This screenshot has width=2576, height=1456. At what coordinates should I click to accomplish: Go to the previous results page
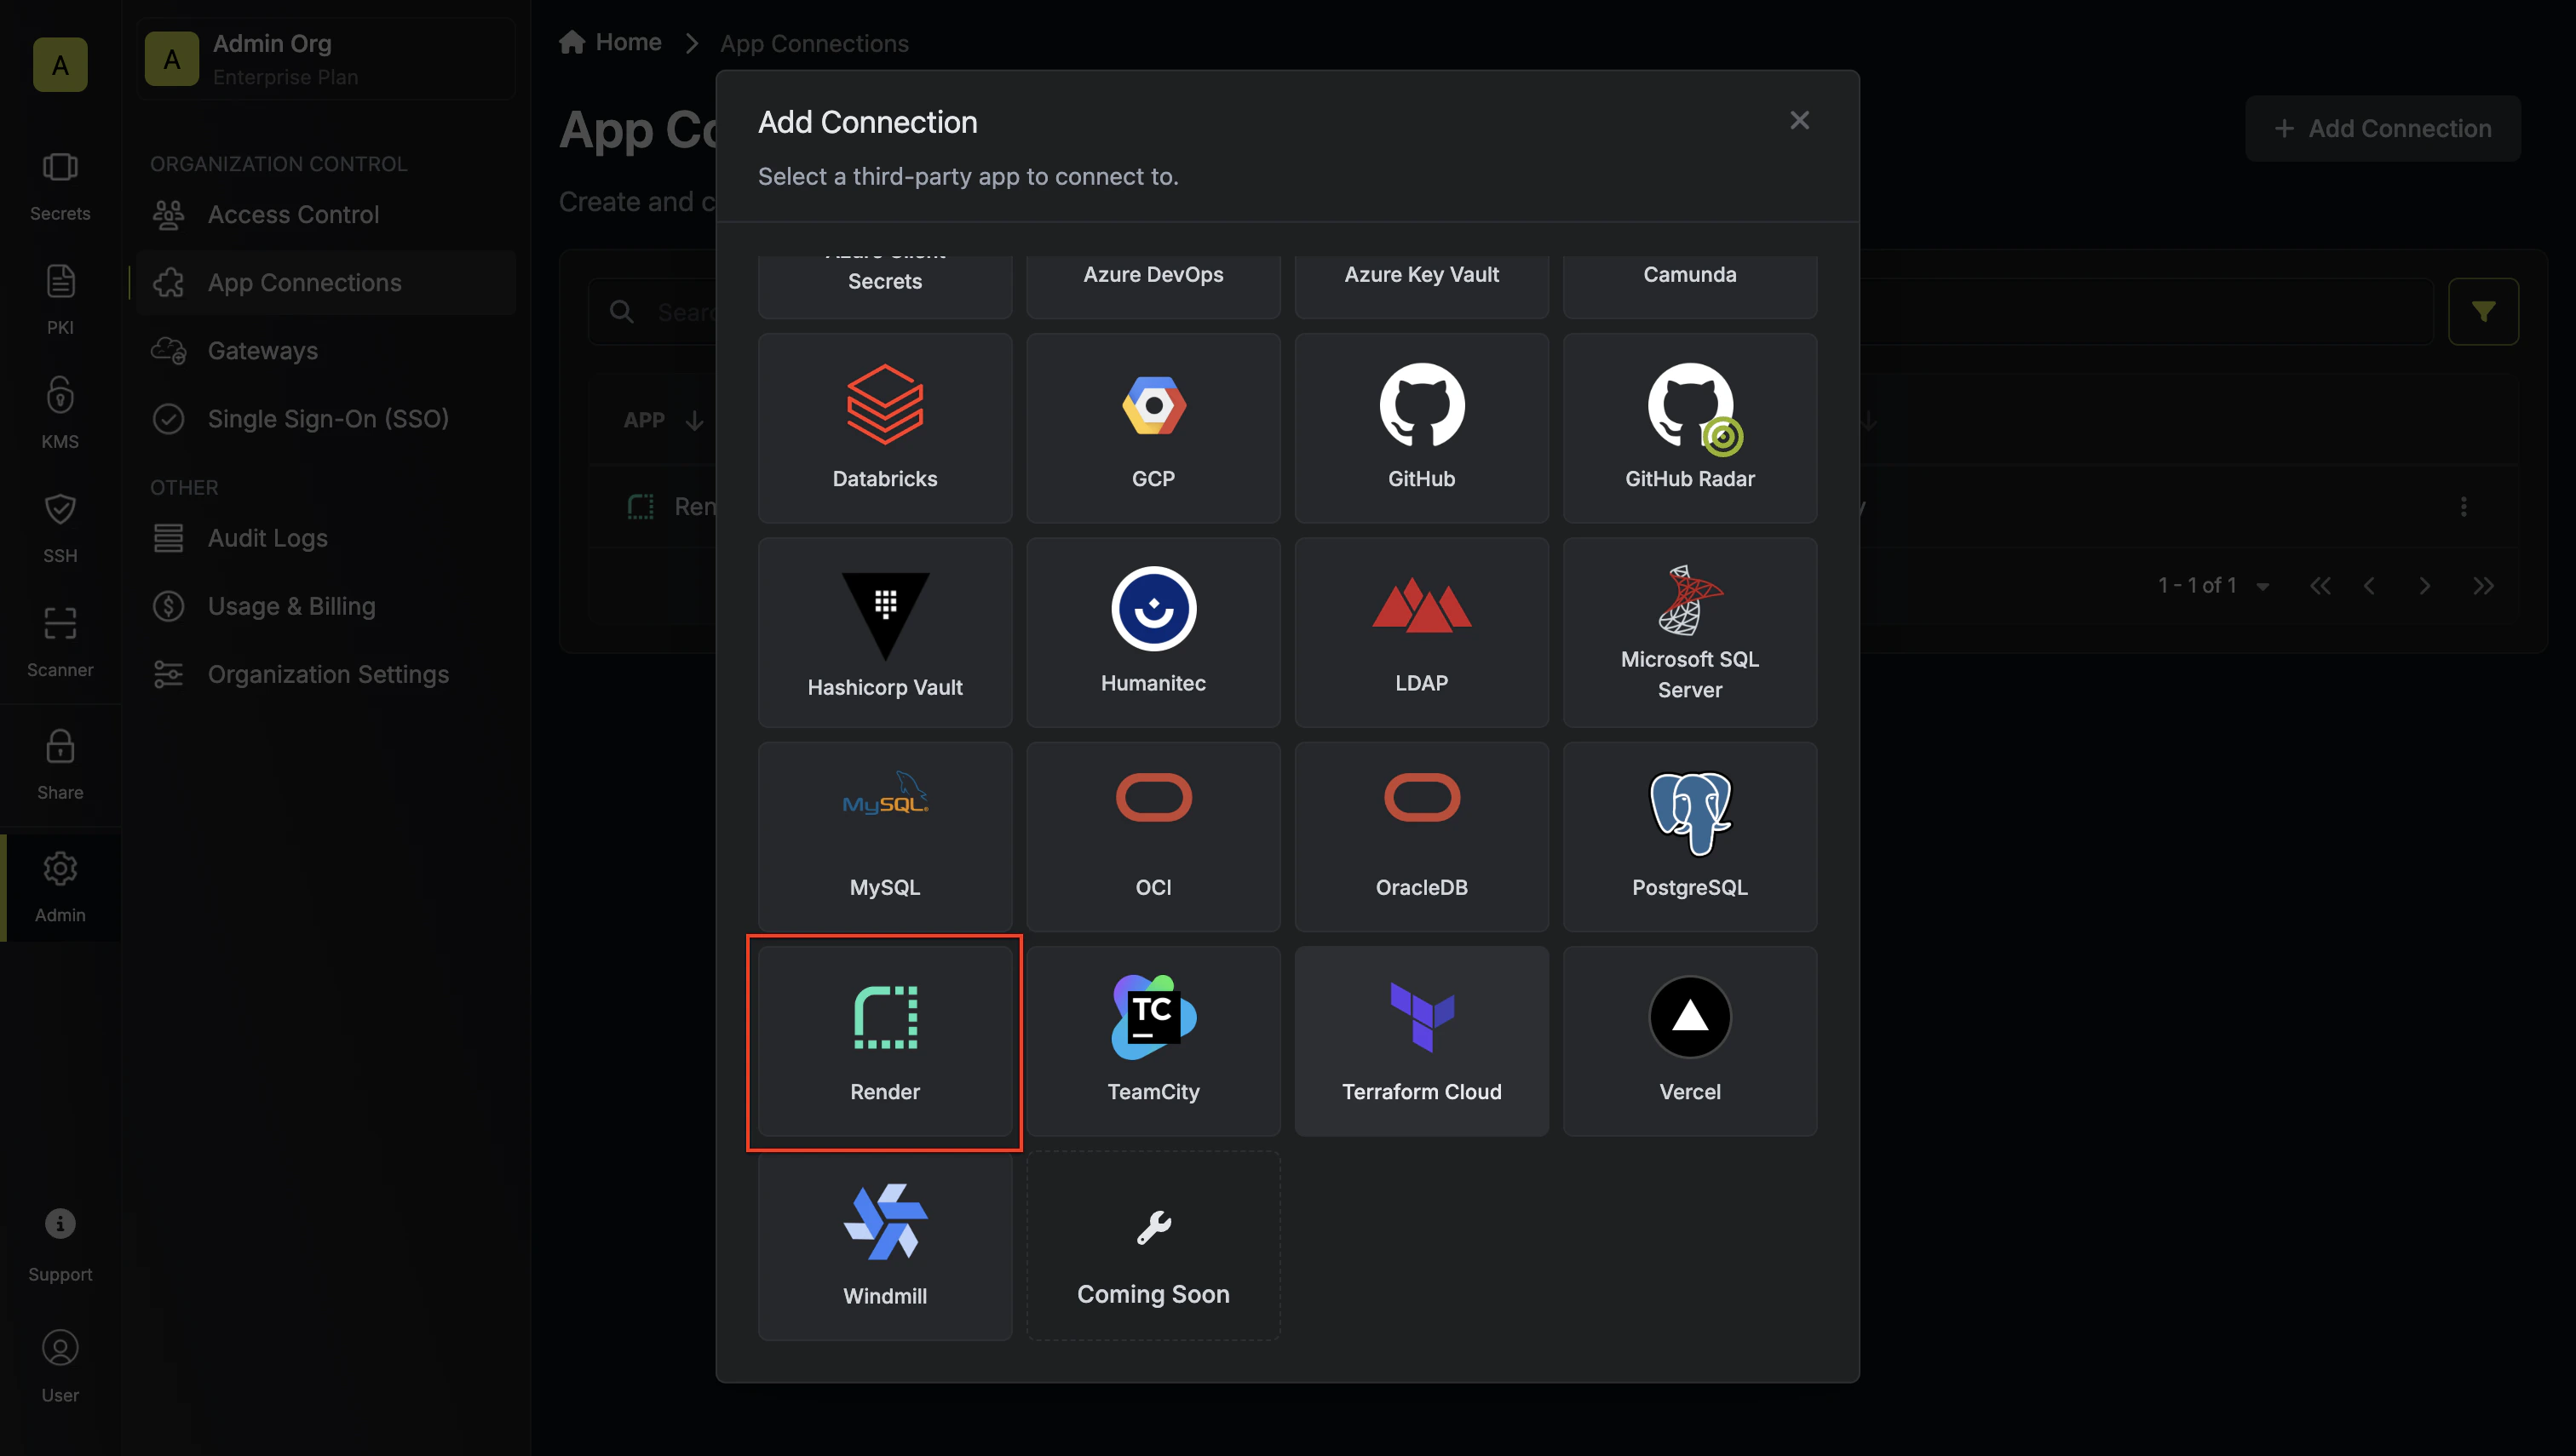point(2369,586)
